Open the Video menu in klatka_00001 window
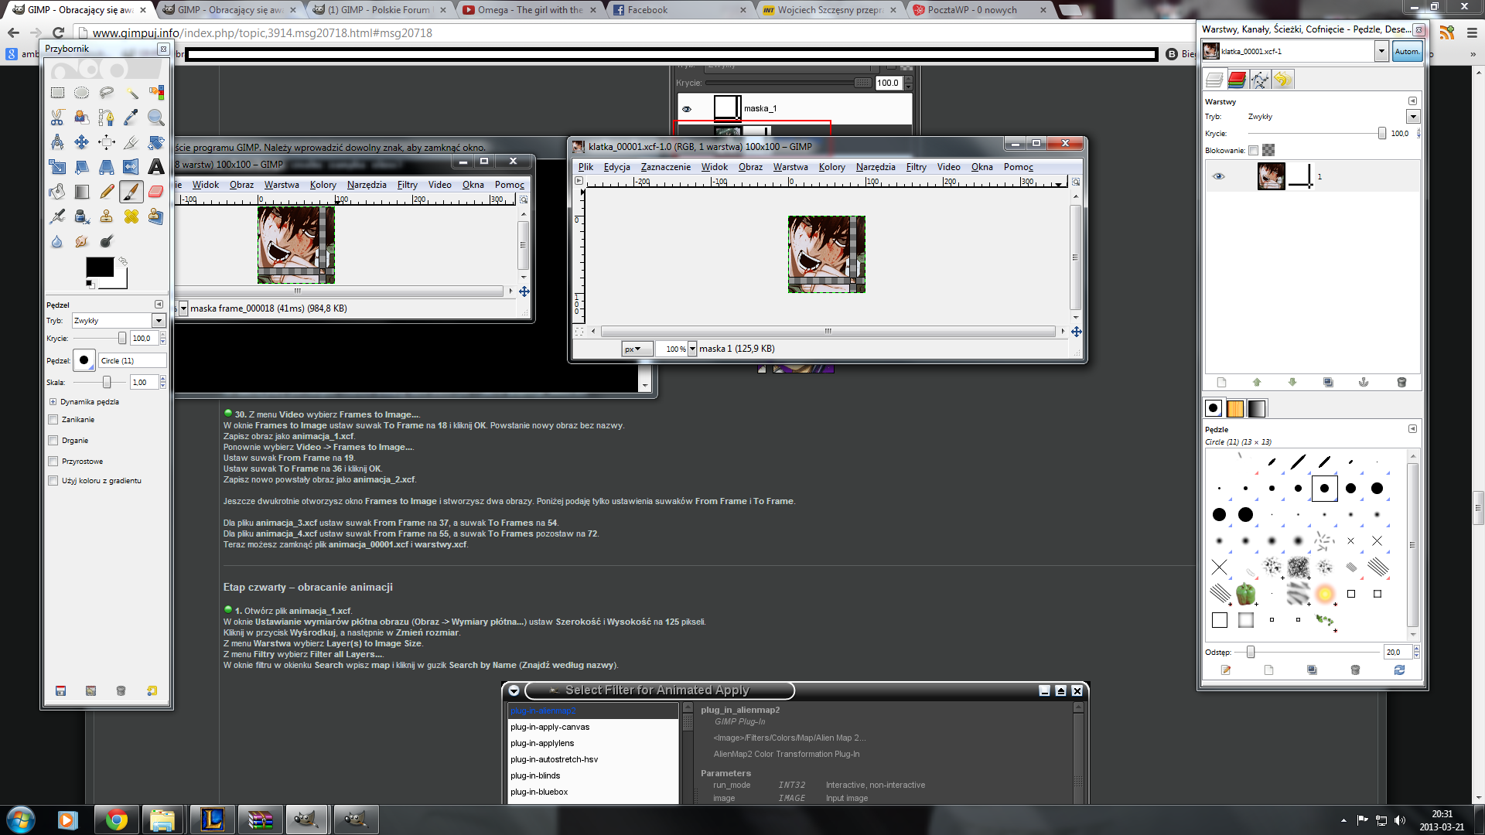Viewport: 1485px width, 835px height. pyautogui.click(x=948, y=167)
